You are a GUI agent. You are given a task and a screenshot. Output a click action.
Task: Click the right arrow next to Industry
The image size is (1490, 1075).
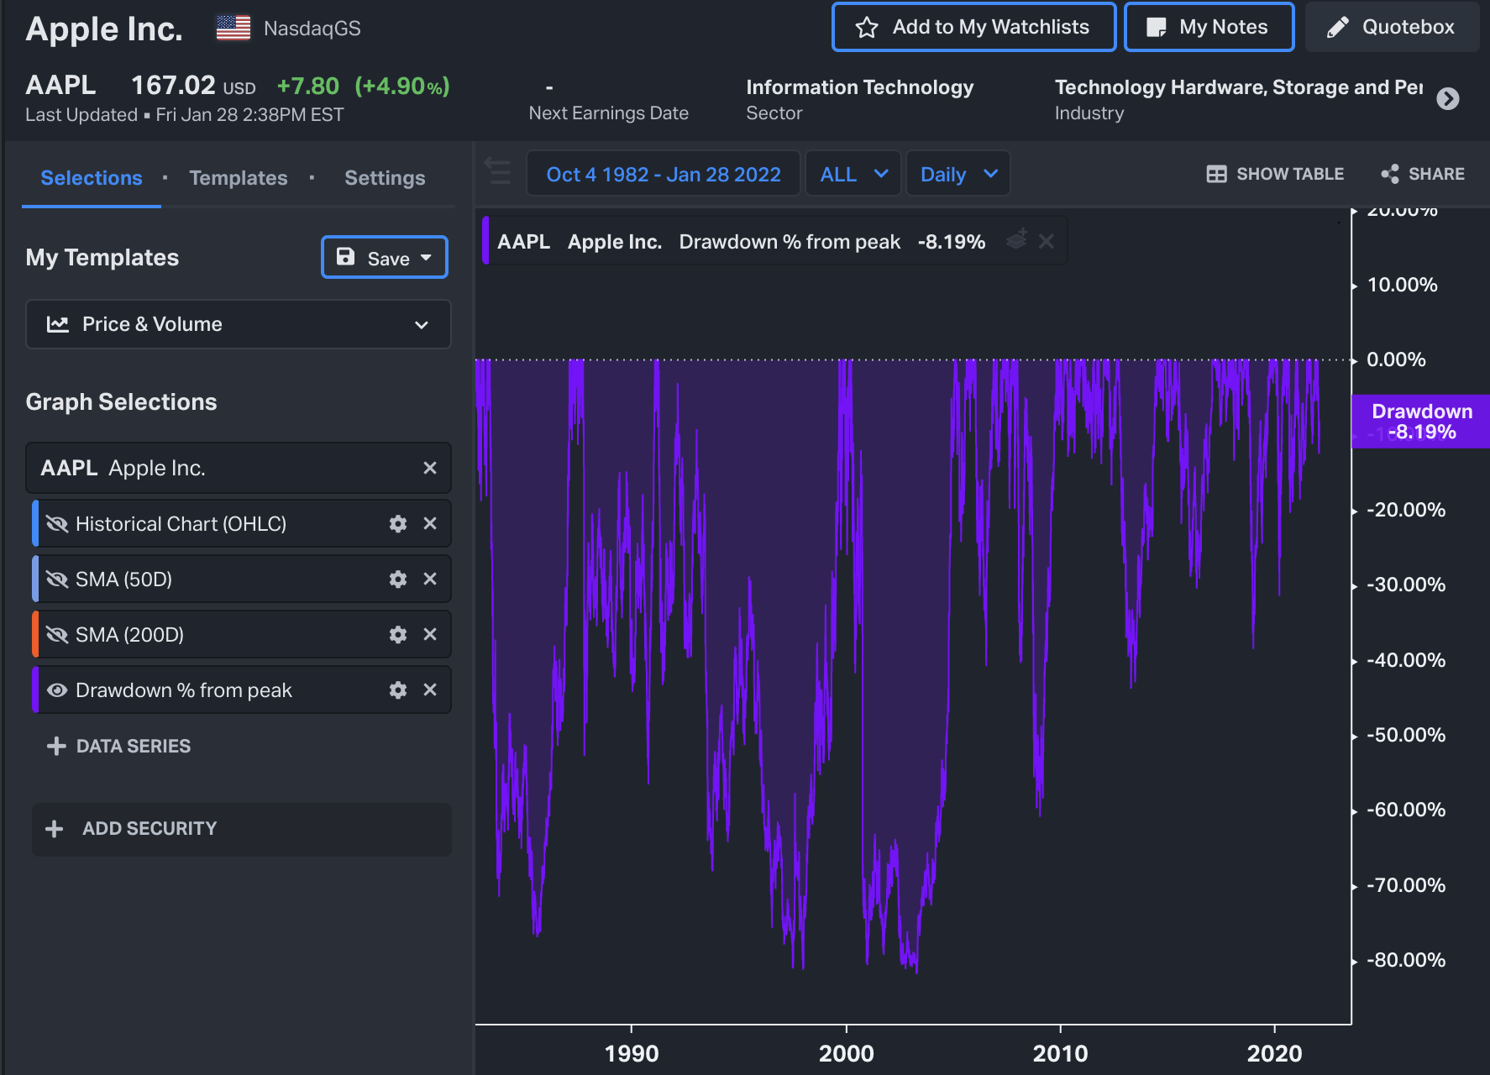coord(1447,99)
